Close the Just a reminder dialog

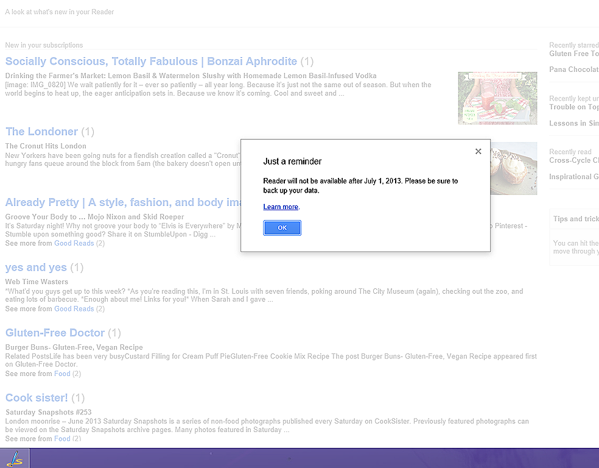(x=478, y=151)
